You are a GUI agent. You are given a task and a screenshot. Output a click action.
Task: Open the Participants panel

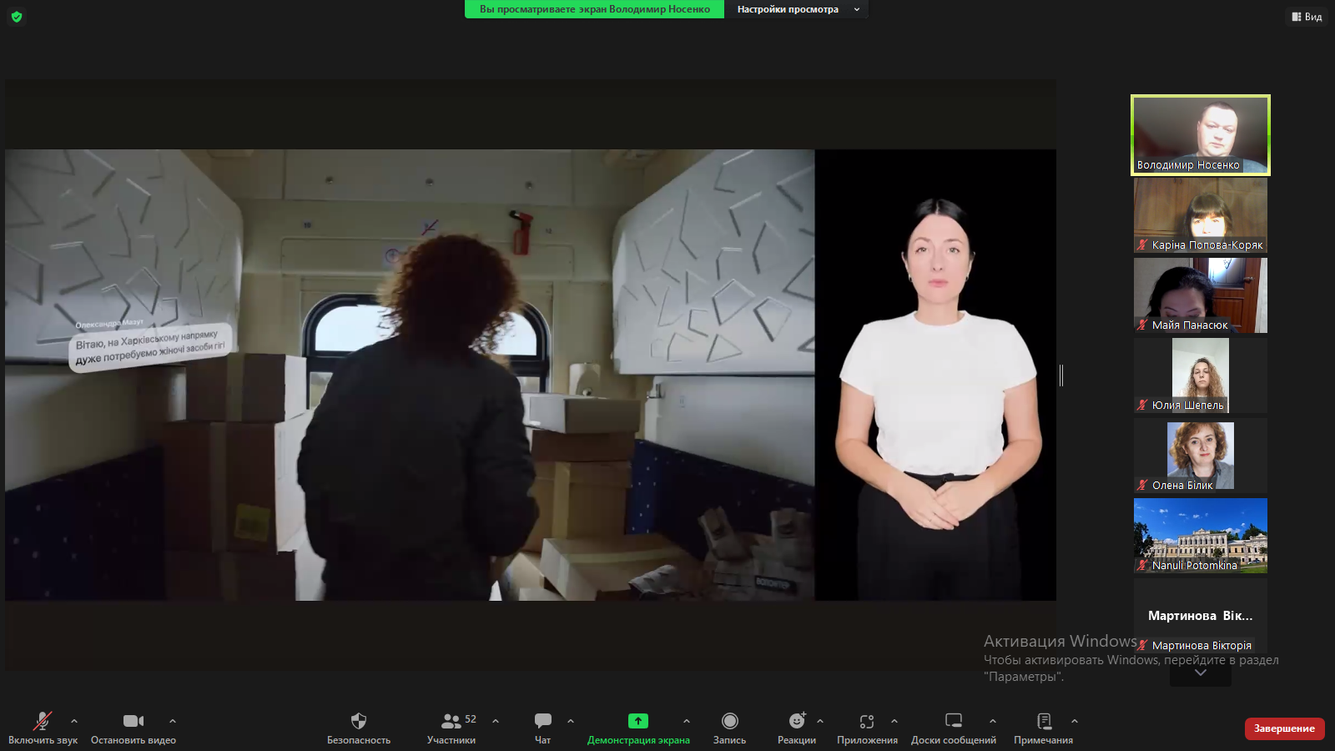tap(451, 721)
